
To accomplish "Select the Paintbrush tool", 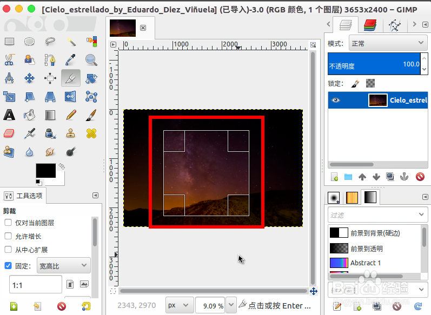I will point(91,115).
